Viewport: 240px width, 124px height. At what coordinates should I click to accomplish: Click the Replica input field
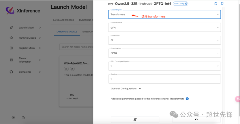[164, 79]
